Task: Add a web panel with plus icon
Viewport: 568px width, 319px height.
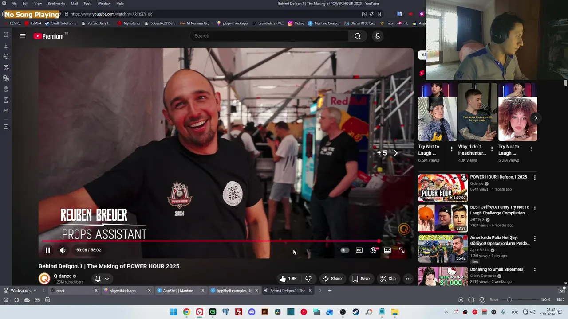Action: [6, 127]
